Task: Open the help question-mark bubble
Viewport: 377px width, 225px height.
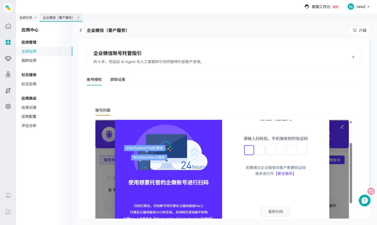Action: [x=365, y=201]
